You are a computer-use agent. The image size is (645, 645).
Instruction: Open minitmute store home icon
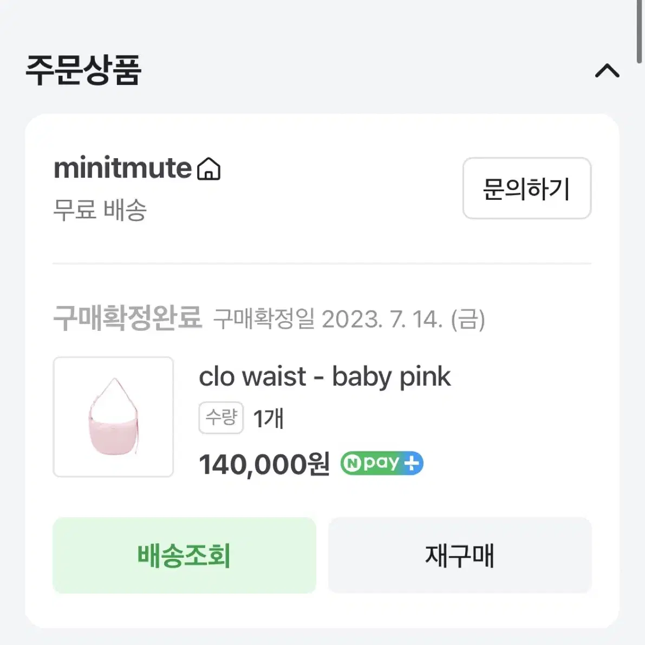pos(209,168)
